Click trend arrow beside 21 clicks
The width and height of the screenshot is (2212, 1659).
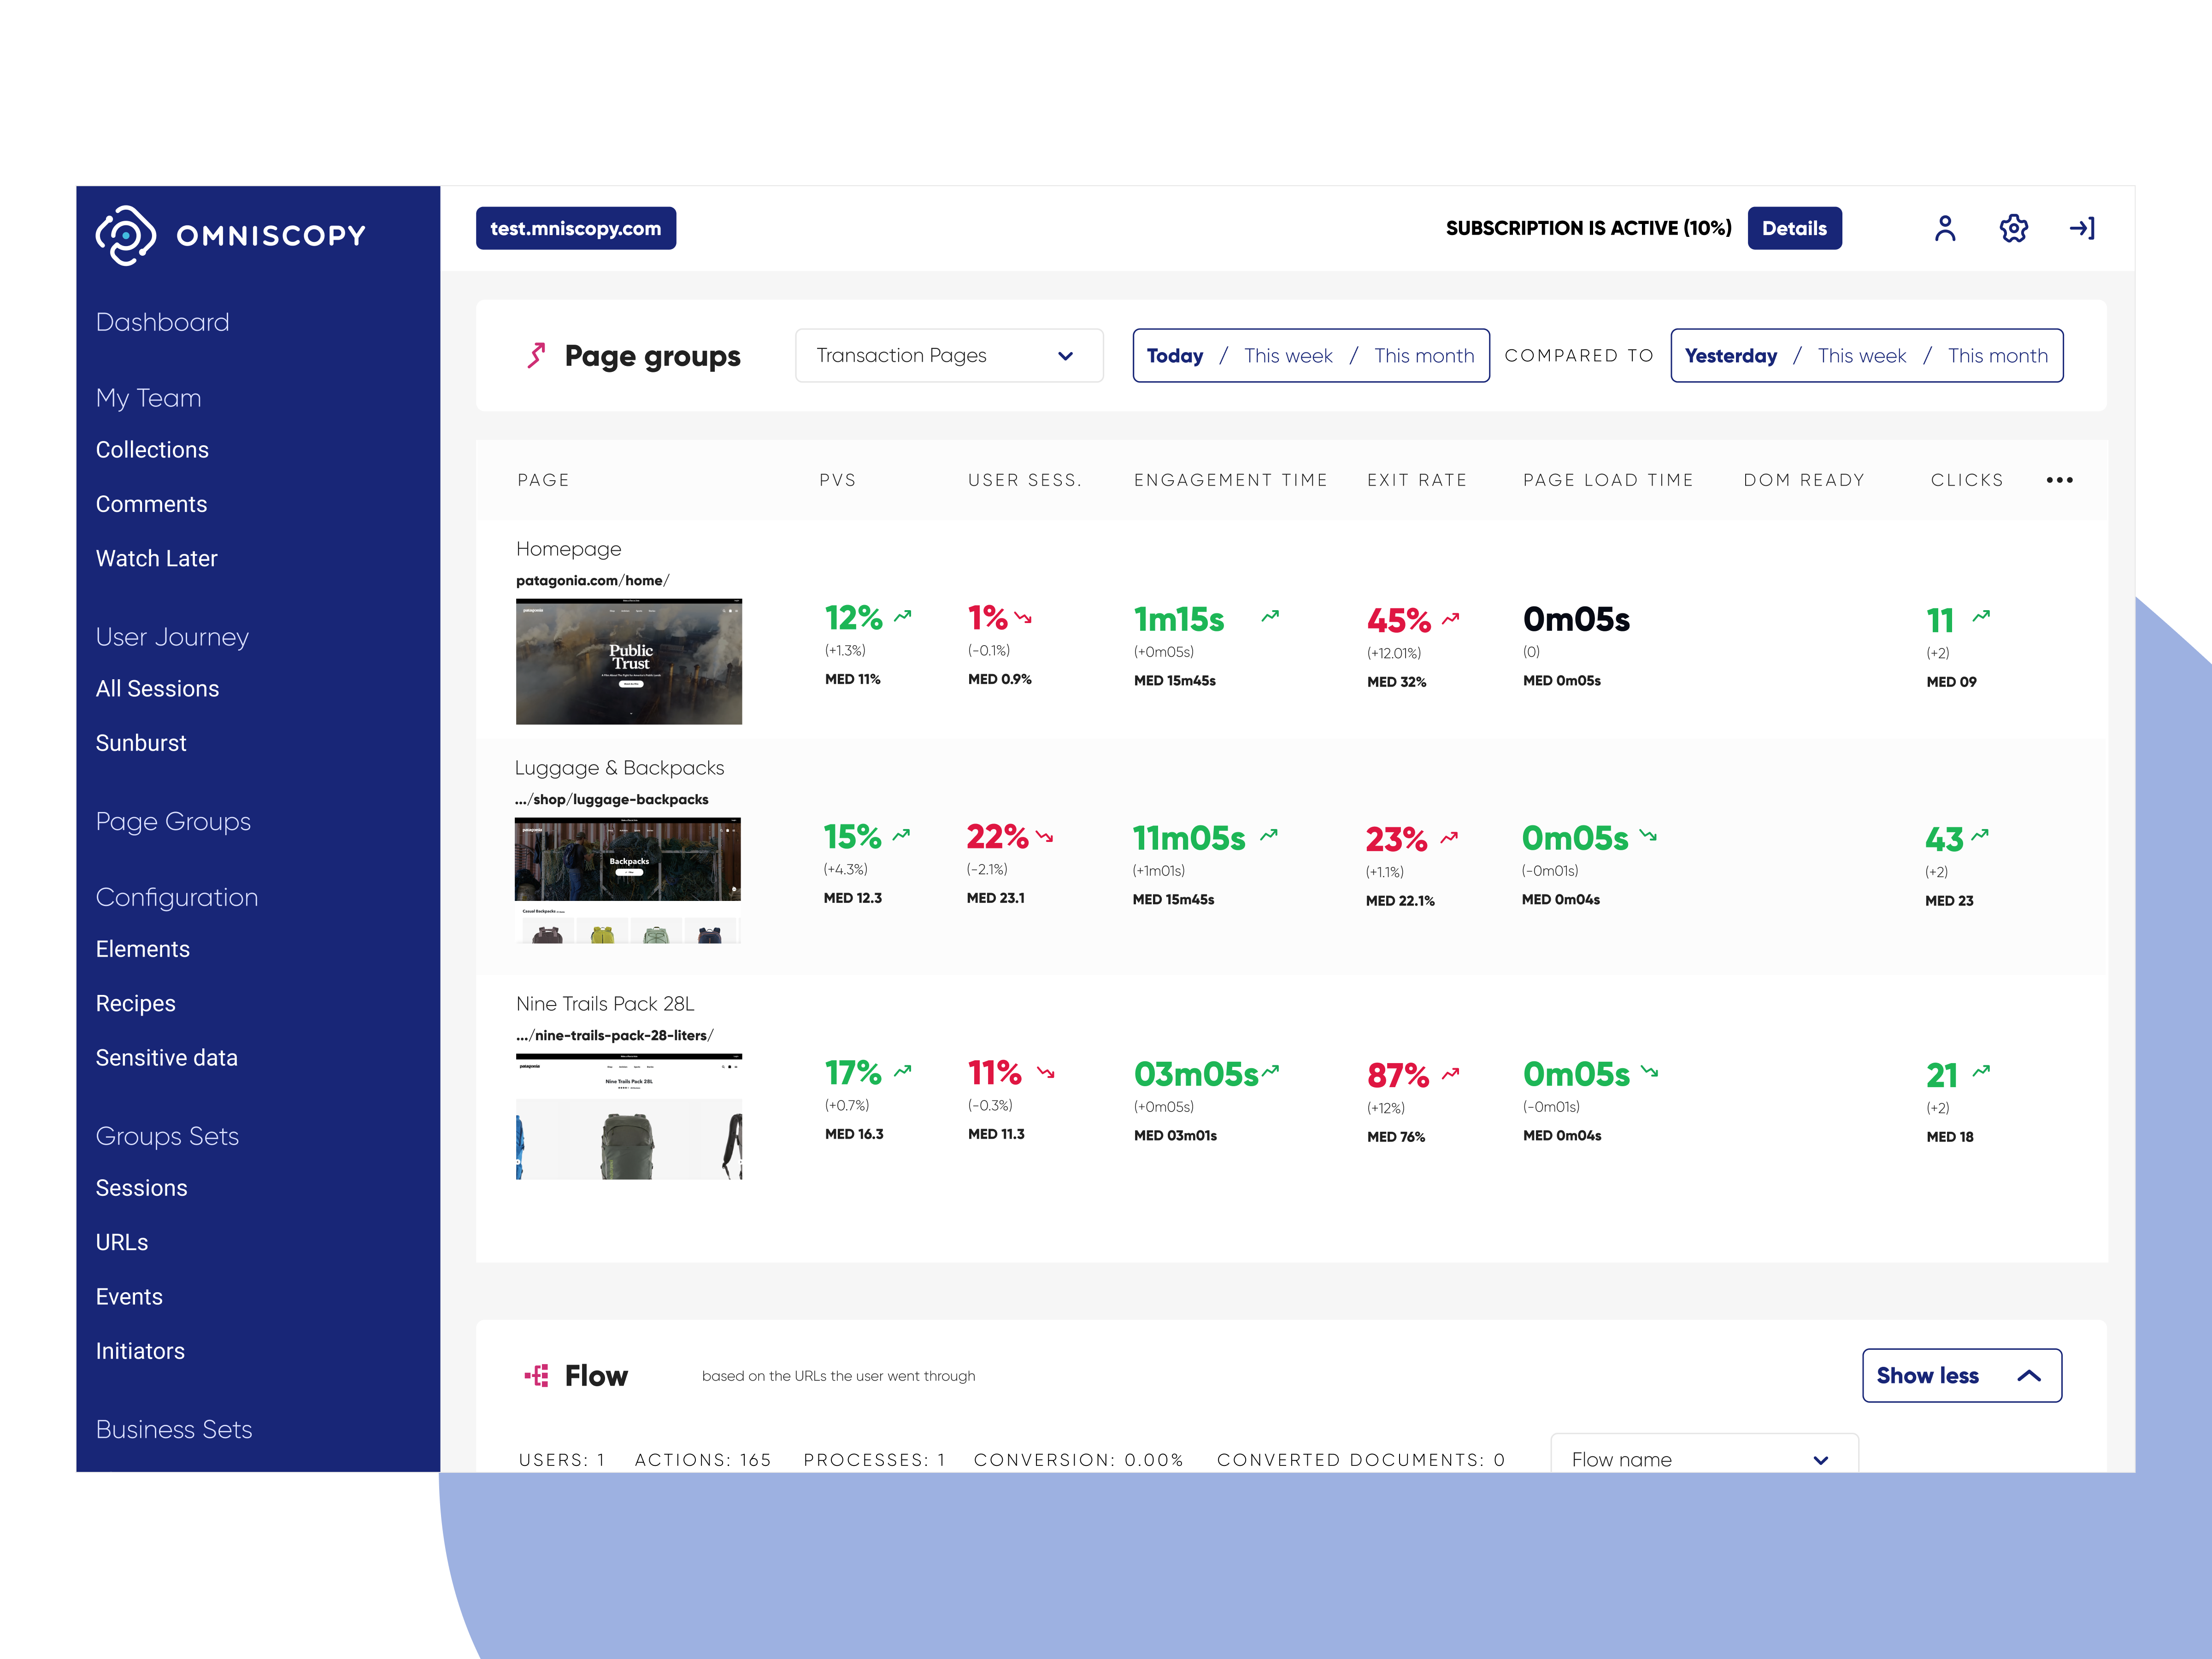1981,1070
